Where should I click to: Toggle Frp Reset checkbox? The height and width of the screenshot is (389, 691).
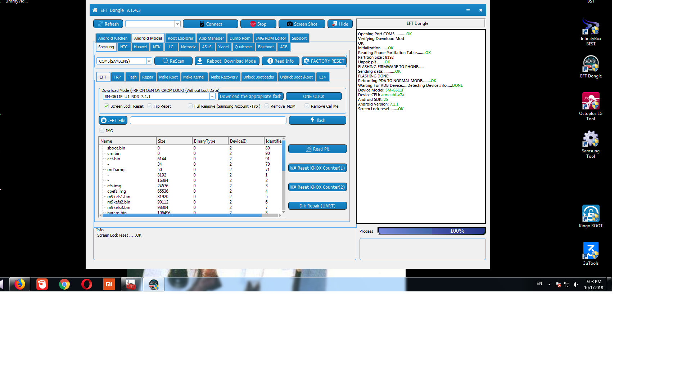(x=150, y=106)
